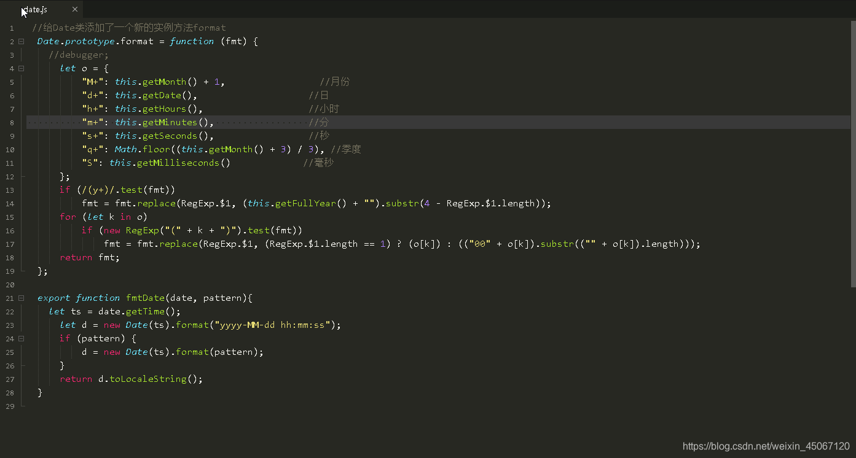856x458 pixels.
Task: Select the date.js tab
Action: (x=42, y=9)
